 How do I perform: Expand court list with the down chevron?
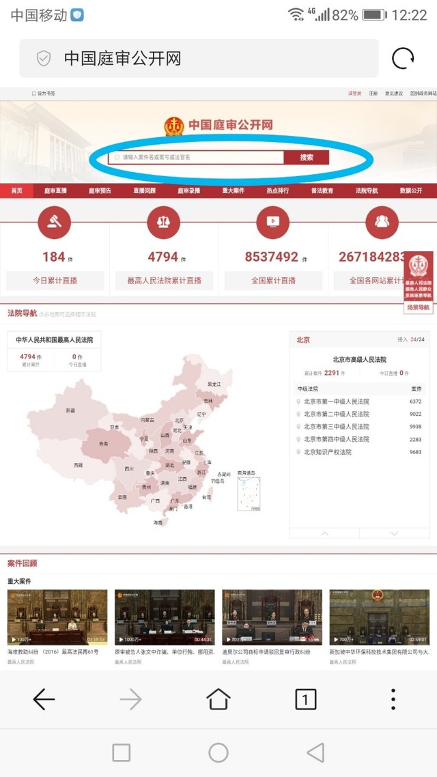click(x=395, y=534)
